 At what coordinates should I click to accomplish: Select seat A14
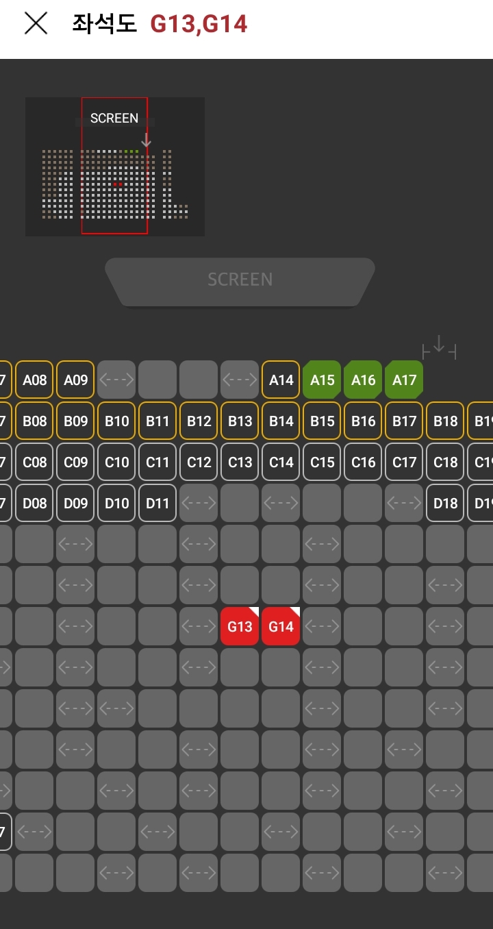[281, 380]
